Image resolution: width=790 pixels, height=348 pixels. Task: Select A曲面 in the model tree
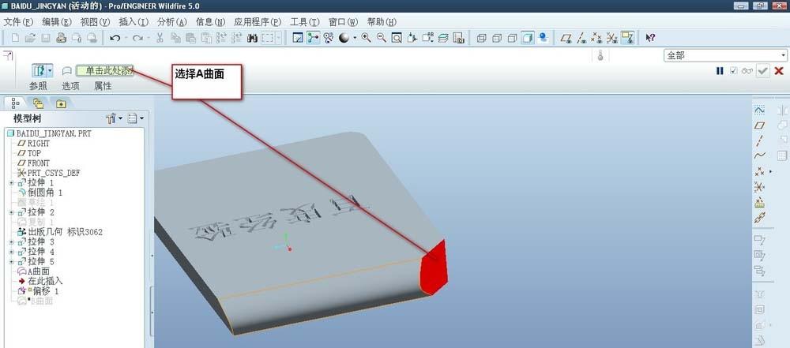(x=39, y=271)
